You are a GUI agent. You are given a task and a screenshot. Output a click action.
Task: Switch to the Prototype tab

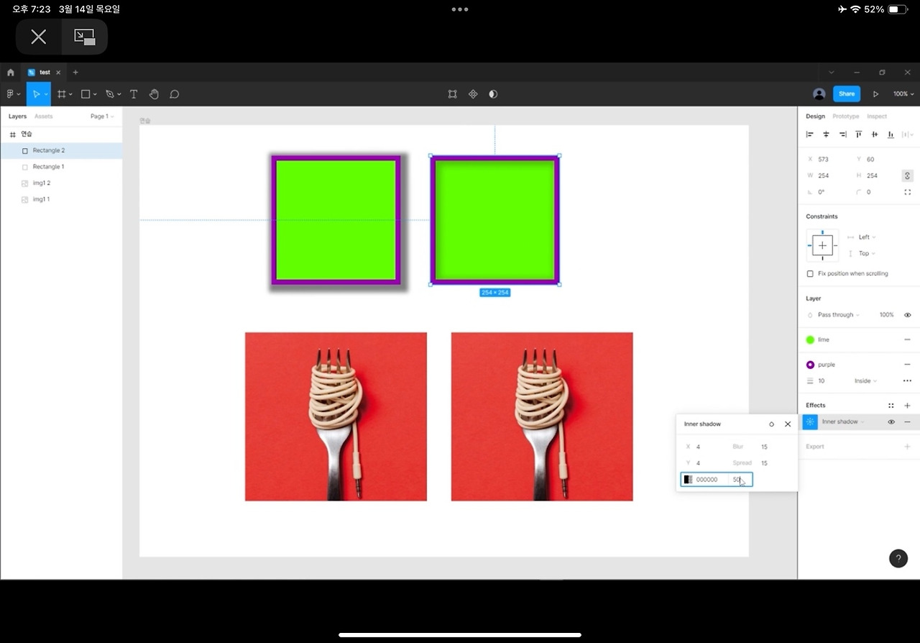point(846,117)
